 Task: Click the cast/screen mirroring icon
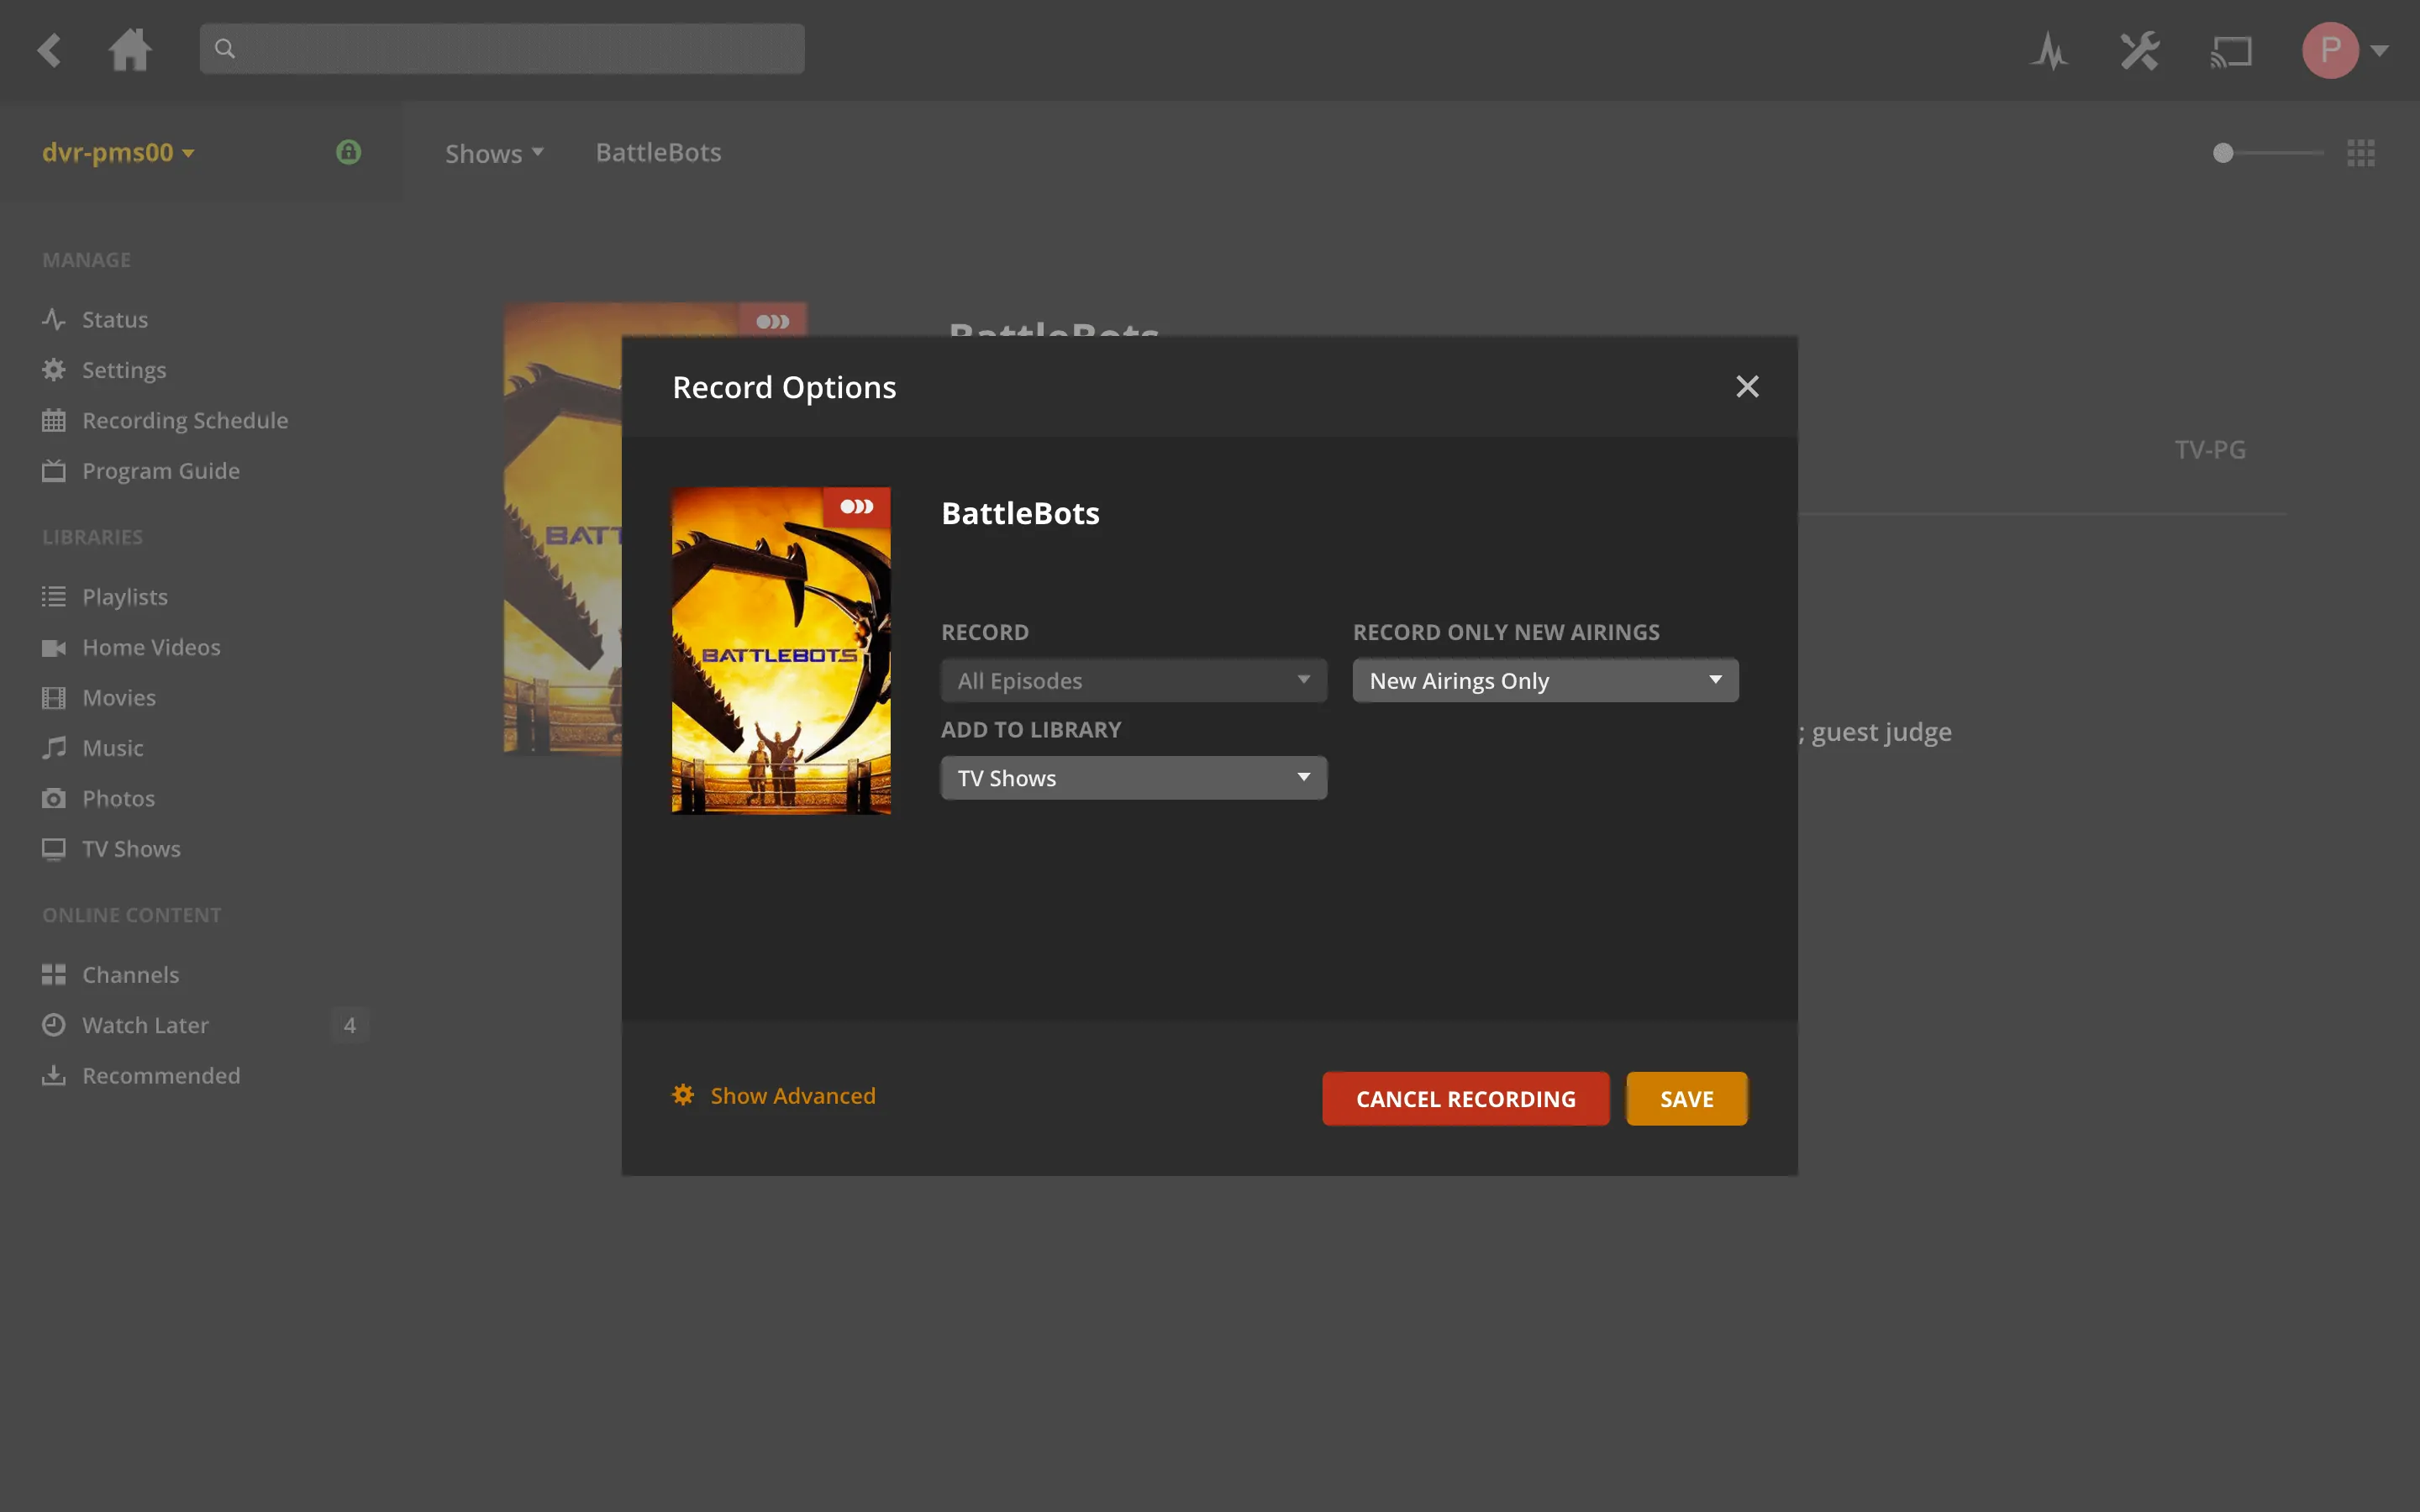(2232, 47)
